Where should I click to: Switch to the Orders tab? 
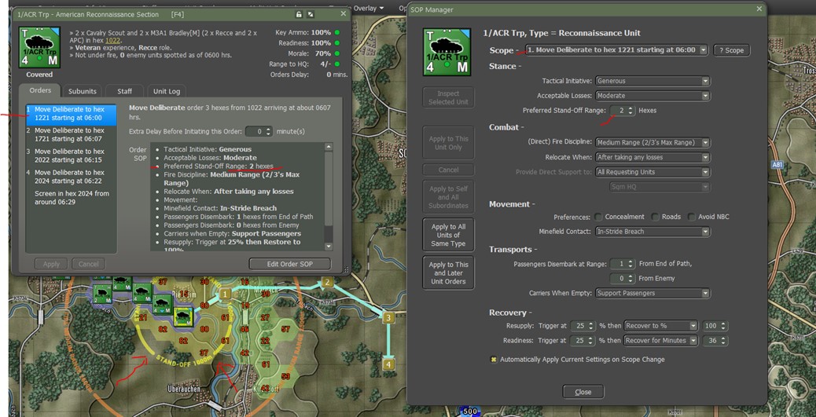pyautogui.click(x=40, y=90)
